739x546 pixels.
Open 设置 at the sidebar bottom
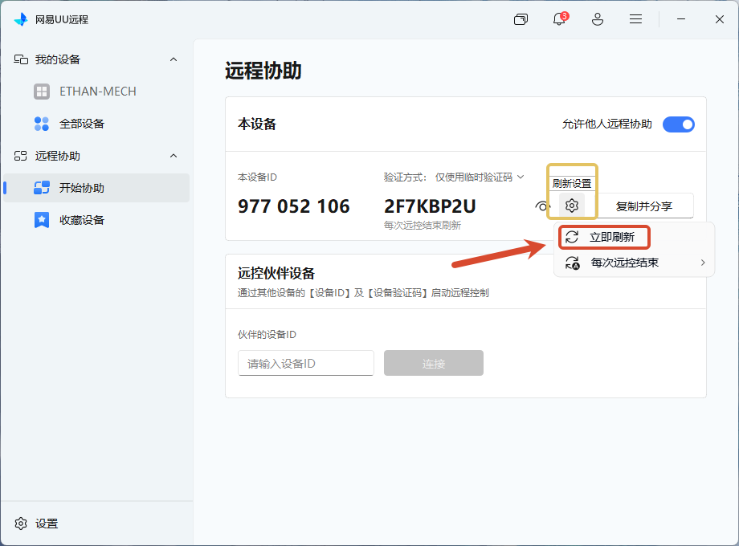click(37, 524)
